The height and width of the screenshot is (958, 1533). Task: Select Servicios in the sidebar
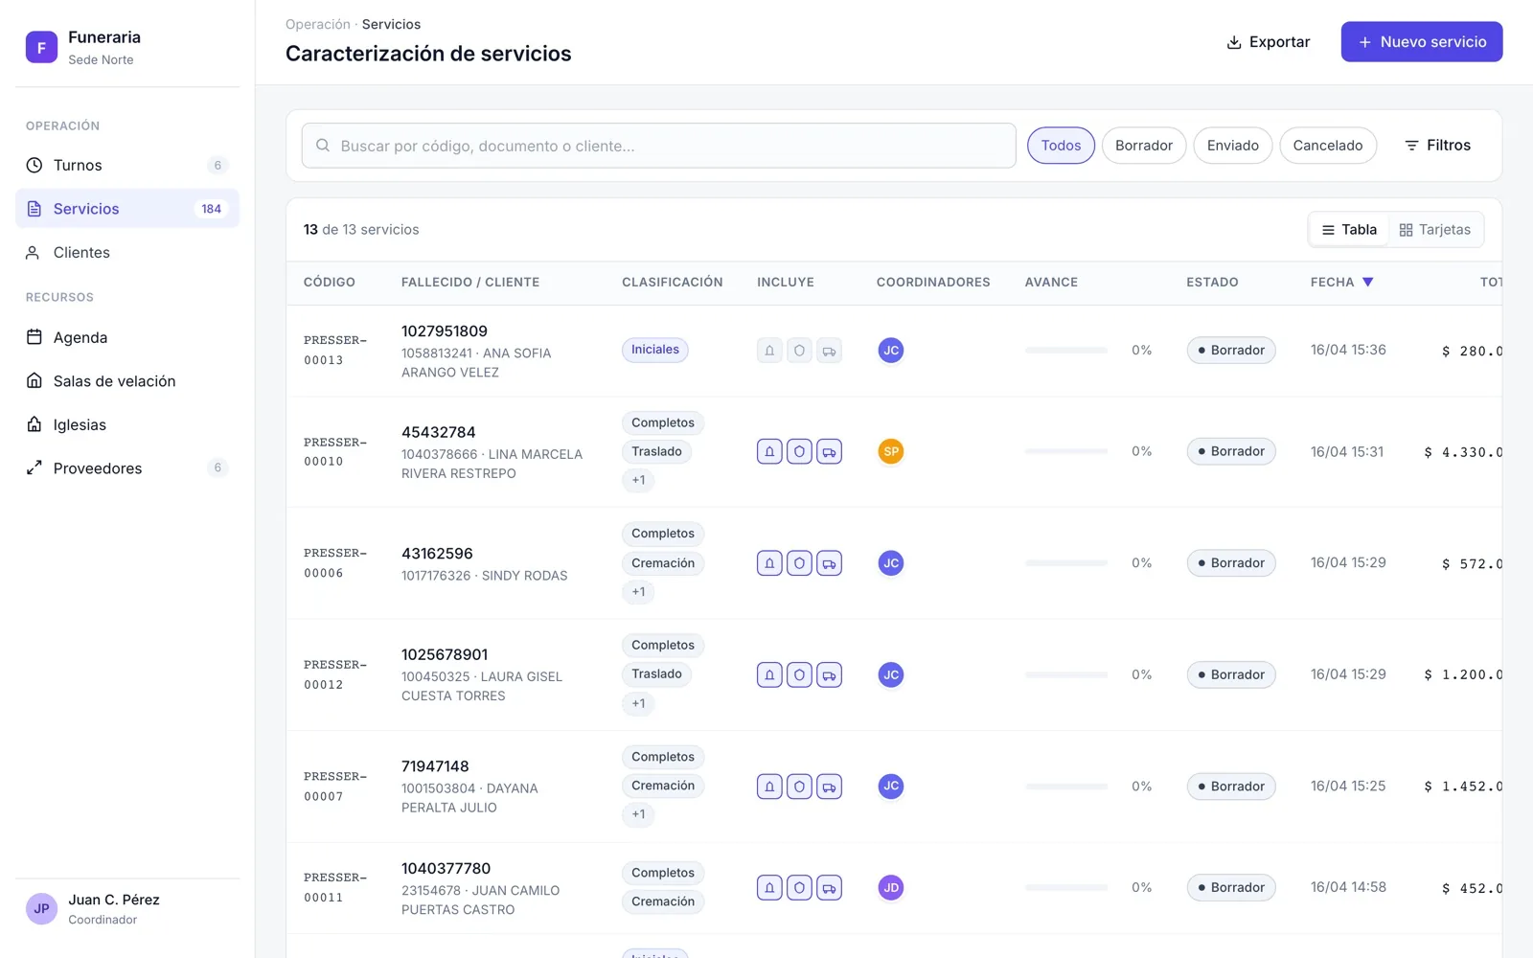[x=126, y=209]
